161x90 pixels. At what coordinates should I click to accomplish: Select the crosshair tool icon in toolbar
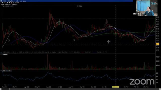click(x=17, y=3)
